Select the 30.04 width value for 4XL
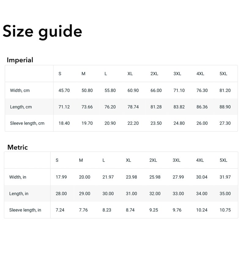 click(202, 177)
